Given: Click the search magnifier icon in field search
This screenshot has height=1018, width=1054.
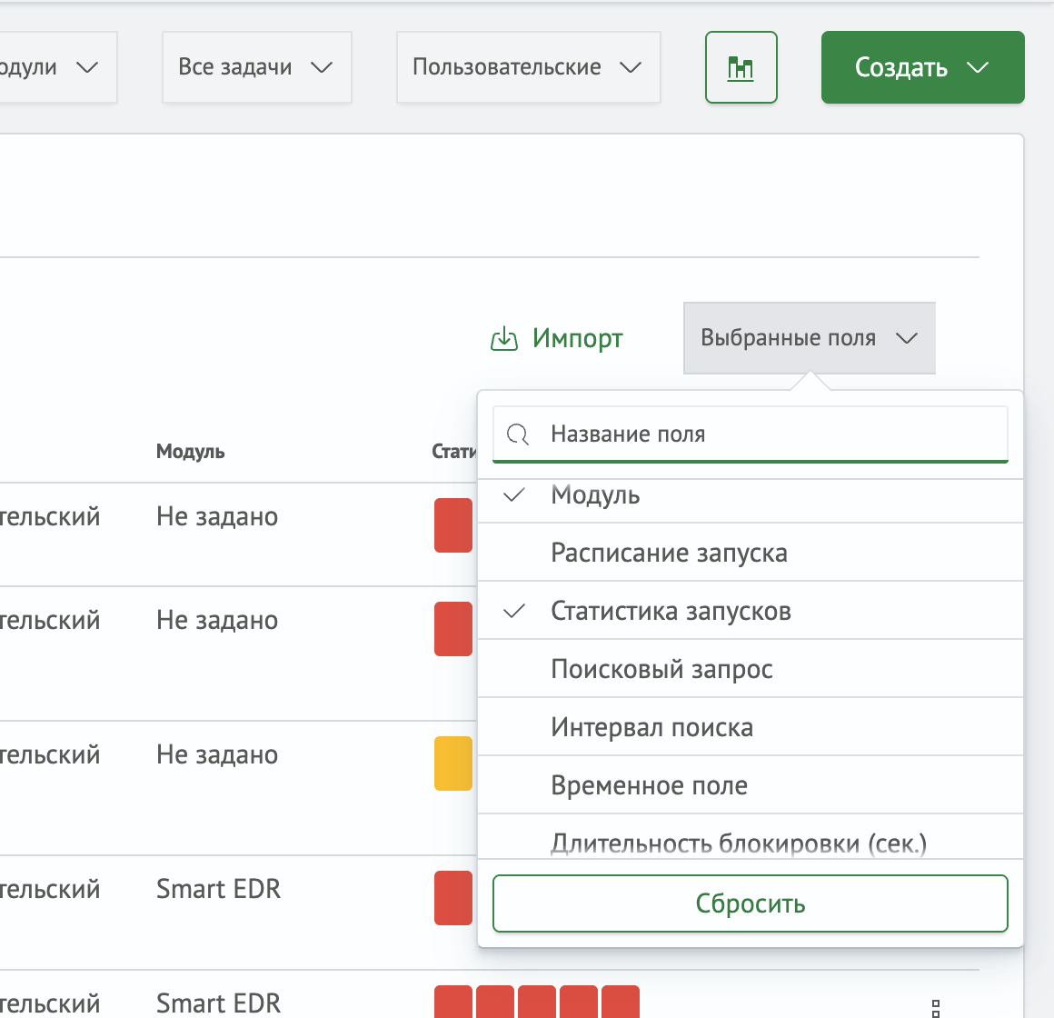Looking at the screenshot, I should coord(518,434).
